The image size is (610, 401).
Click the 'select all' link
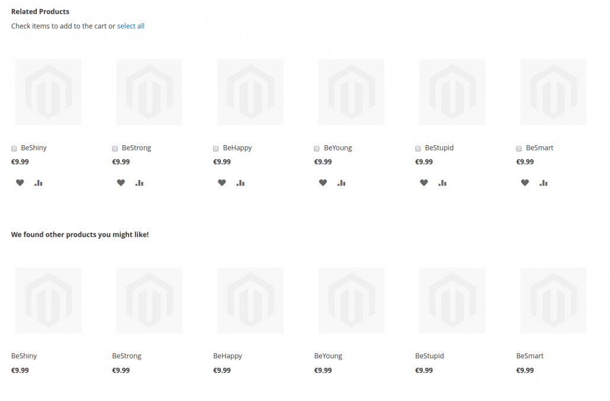pos(130,26)
